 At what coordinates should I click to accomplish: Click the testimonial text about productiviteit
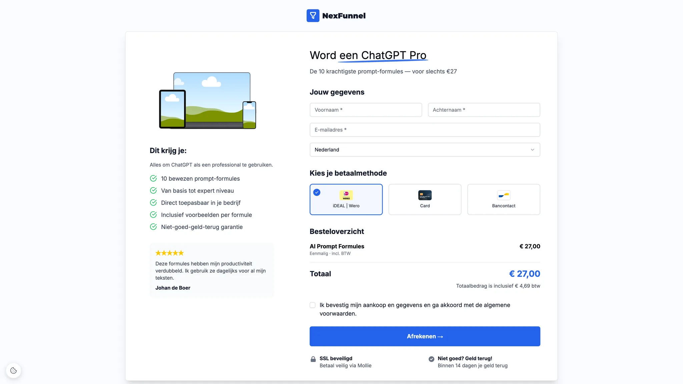(211, 271)
